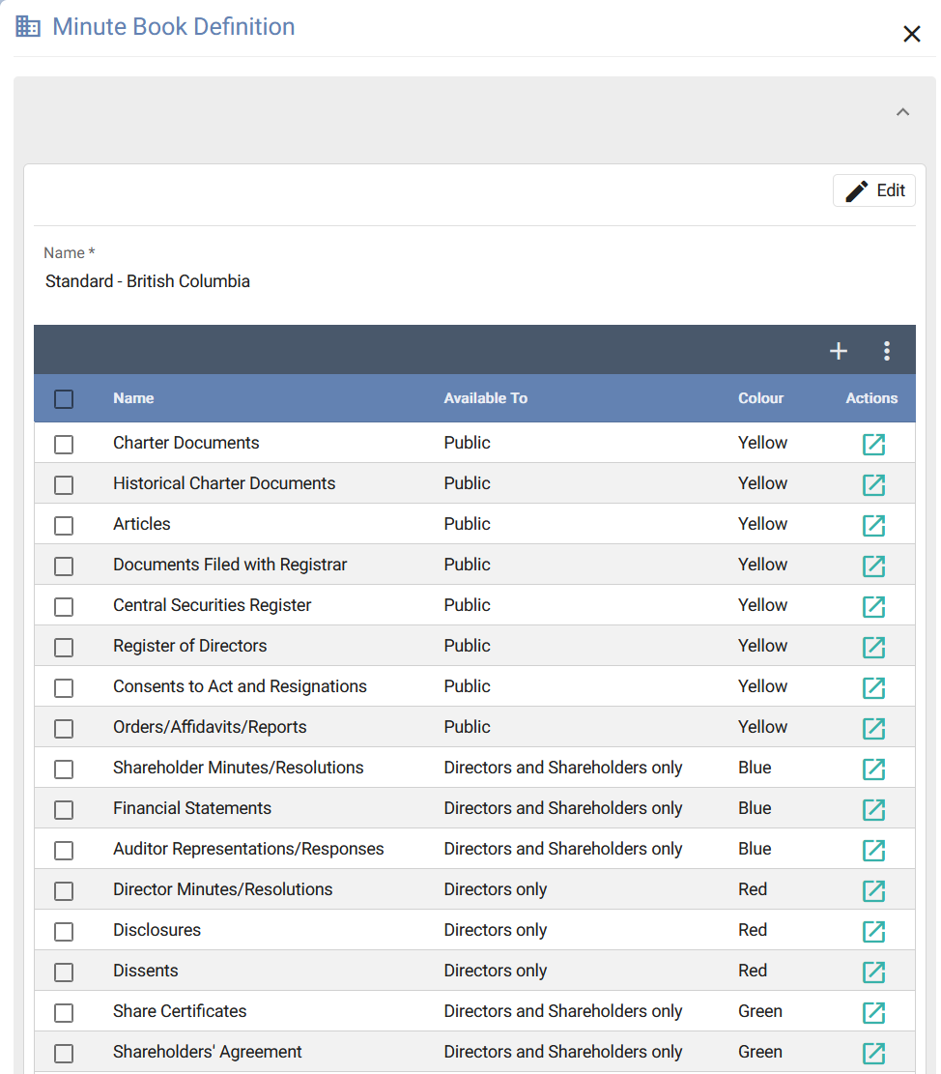Open the Charter Documents row action icon

[873, 445]
